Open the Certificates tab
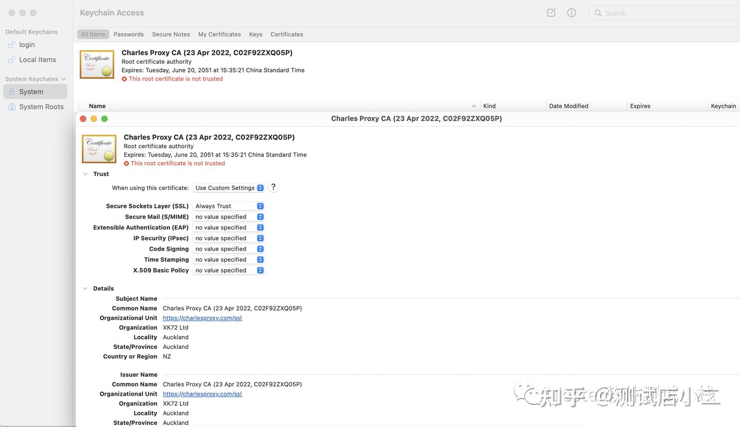 (287, 34)
